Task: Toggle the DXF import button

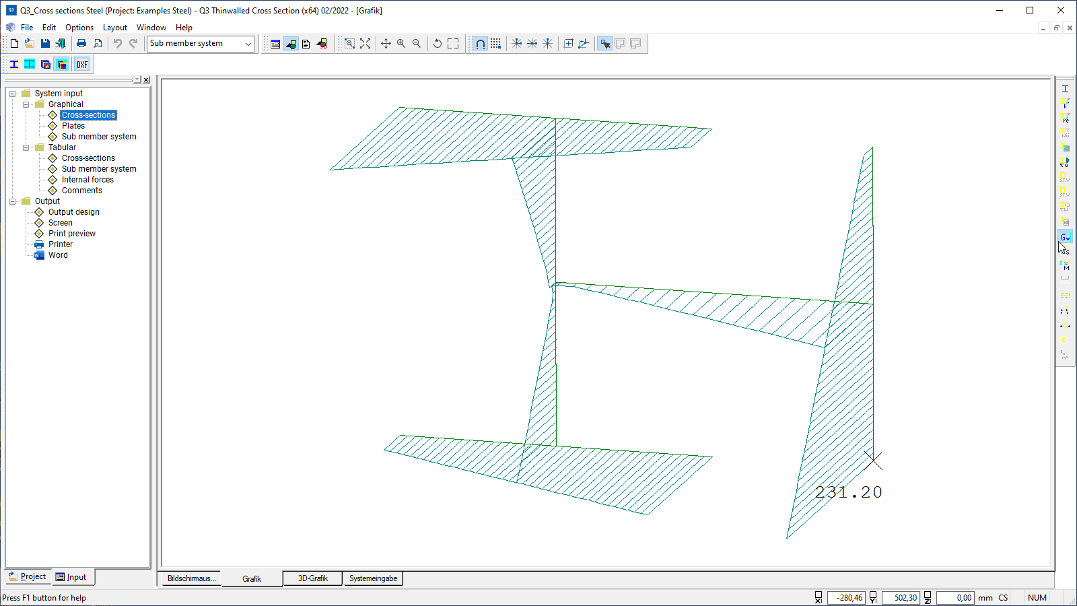Action: tap(82, 65)
